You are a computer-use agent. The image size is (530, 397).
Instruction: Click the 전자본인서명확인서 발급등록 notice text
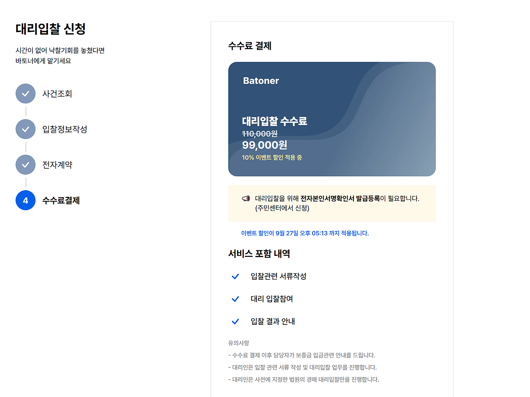point(340,198)
